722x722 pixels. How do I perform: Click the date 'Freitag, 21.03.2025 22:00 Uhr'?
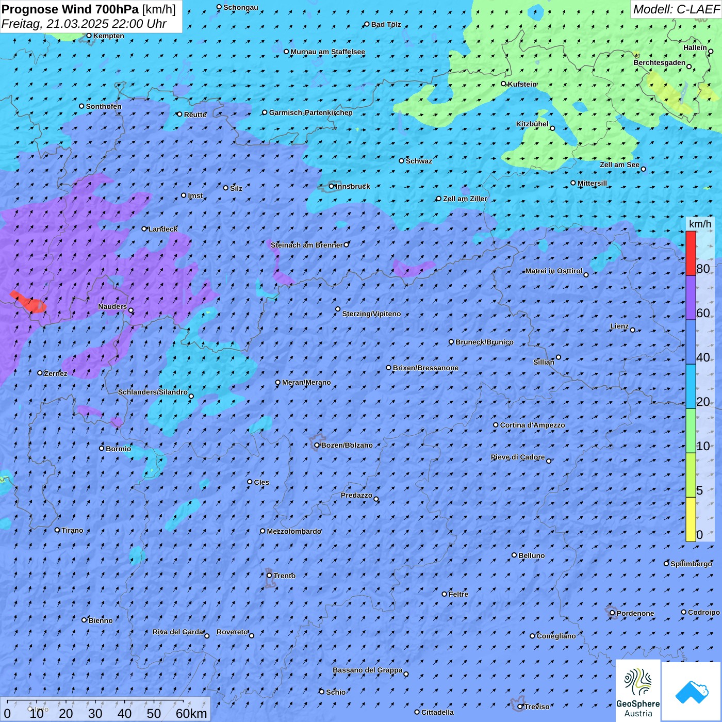pos(84,24)
